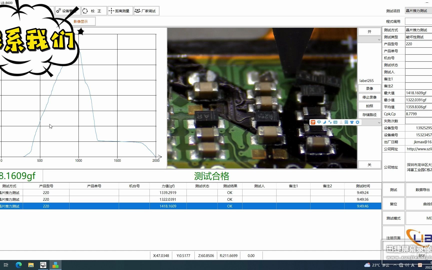Click the 产品型号 column header in table
The width and height of the screenshot is (432, 270).
pyautogui.click(x=46, y=186)
